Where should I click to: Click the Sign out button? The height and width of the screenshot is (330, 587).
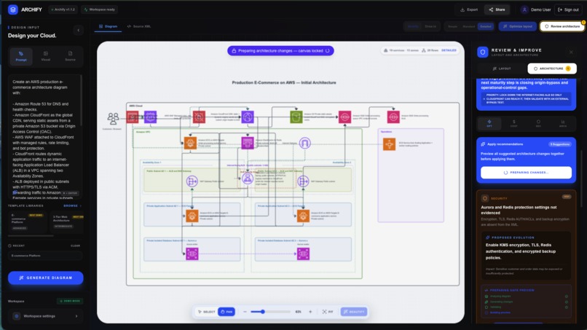[568, 9]
